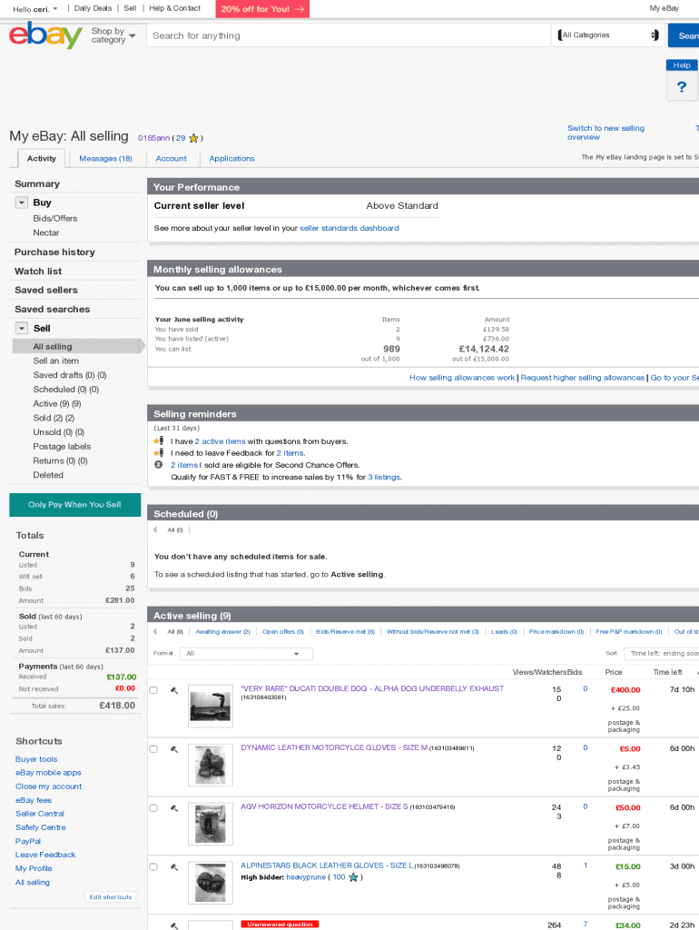
Task: Click hammer icon beside Dynamic leather gloves listing
Action: [174, 749]
